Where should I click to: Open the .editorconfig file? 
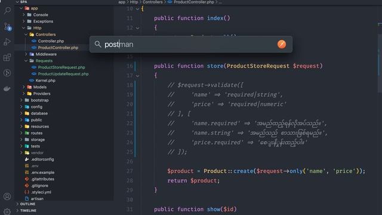[42, 159]
